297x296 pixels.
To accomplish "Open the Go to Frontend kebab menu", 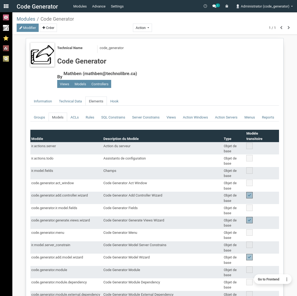I will click(287, 279).
